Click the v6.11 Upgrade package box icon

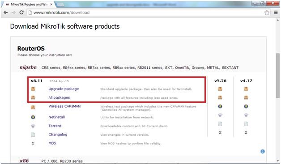pyautogui.click(x=33, y=89)
